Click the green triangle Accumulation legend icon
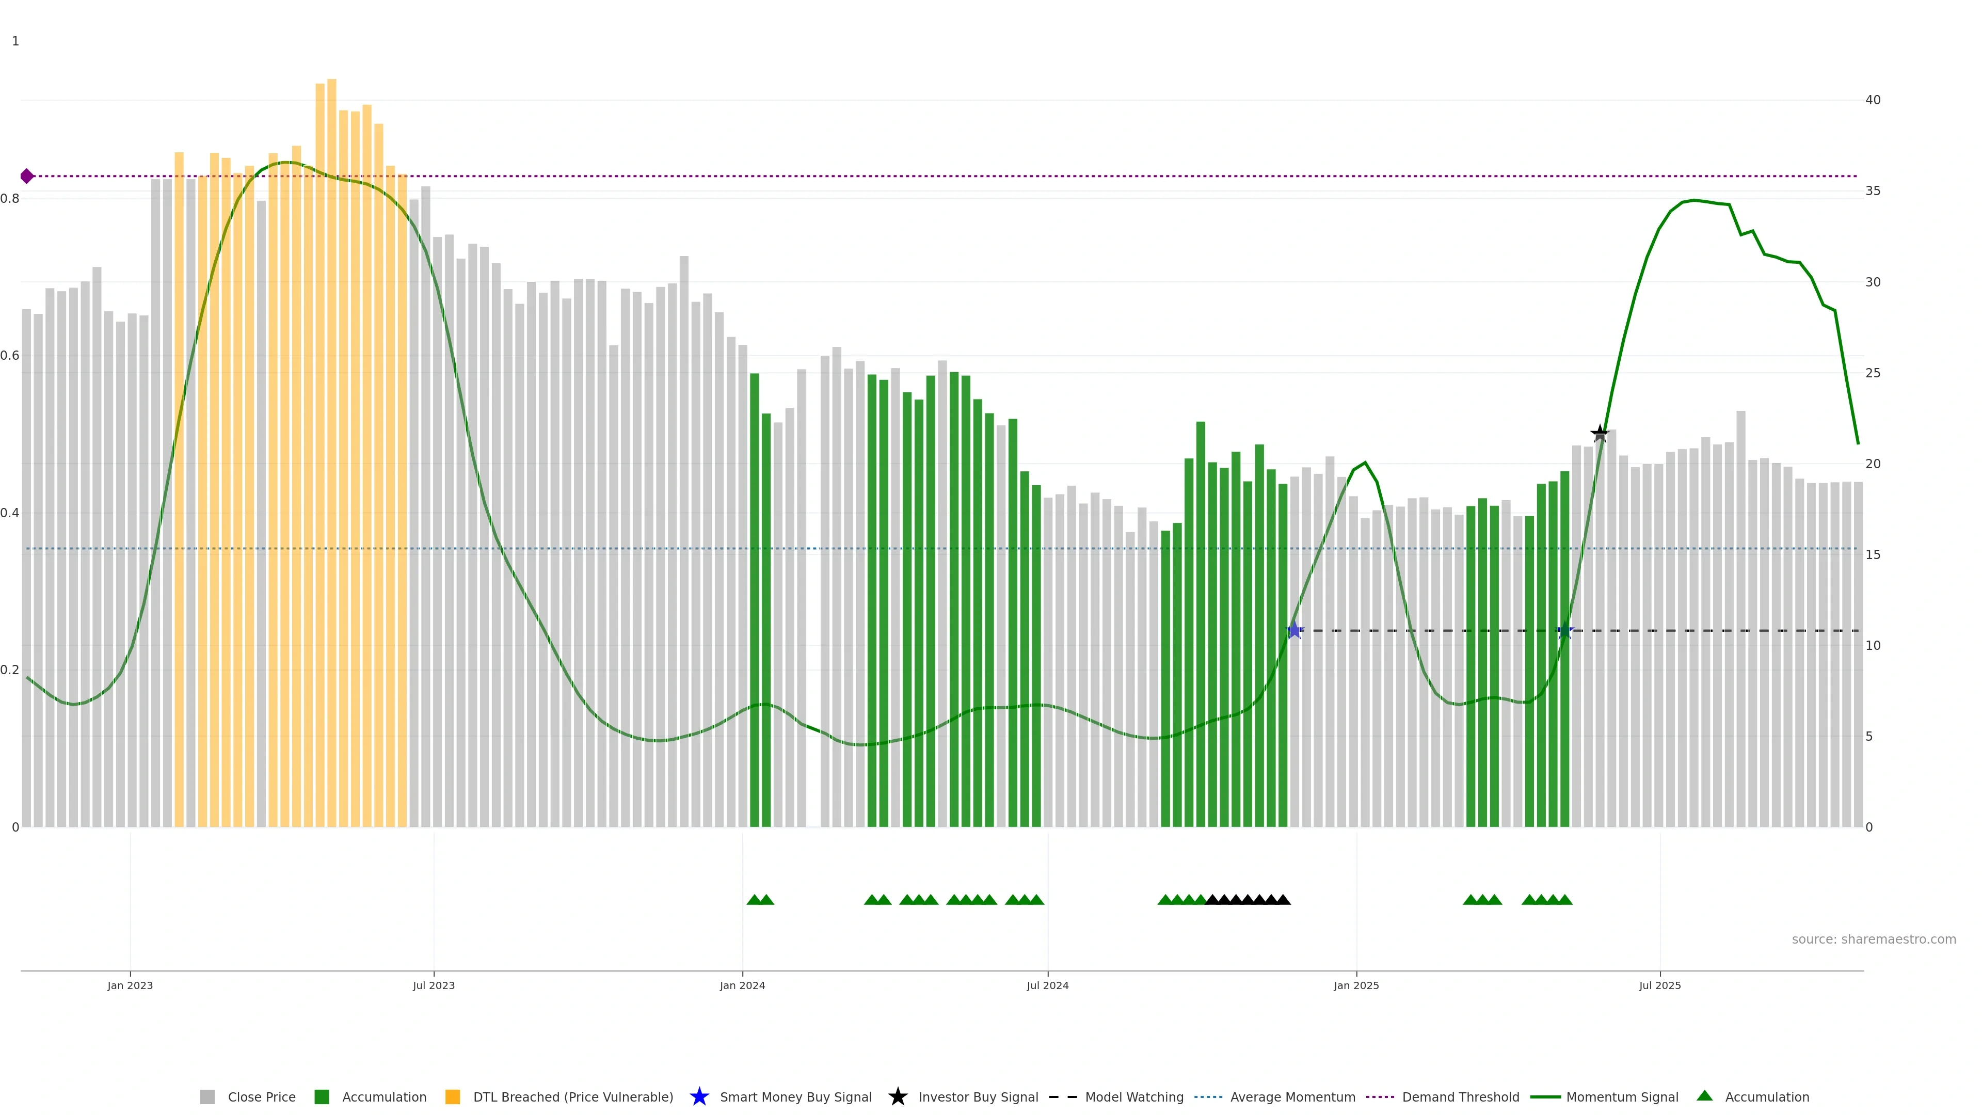The width and height of the screenshot is (1982, 1115). (1704, 1096)
